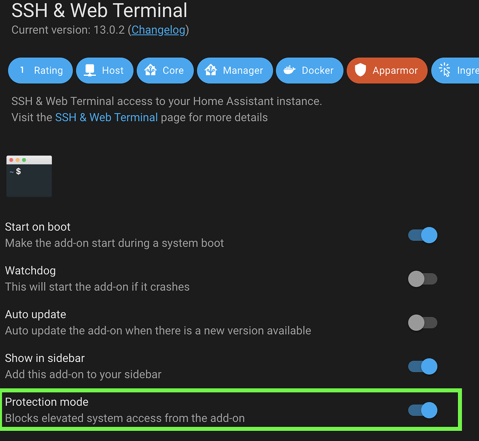
Task: Click the Ingress chip's cursor click icon
Action: point(445,70)
